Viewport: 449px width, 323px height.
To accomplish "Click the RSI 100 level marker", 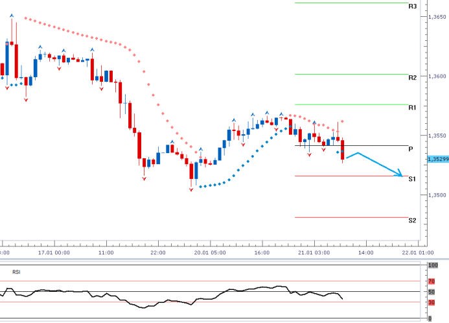I will click(433, 265).
